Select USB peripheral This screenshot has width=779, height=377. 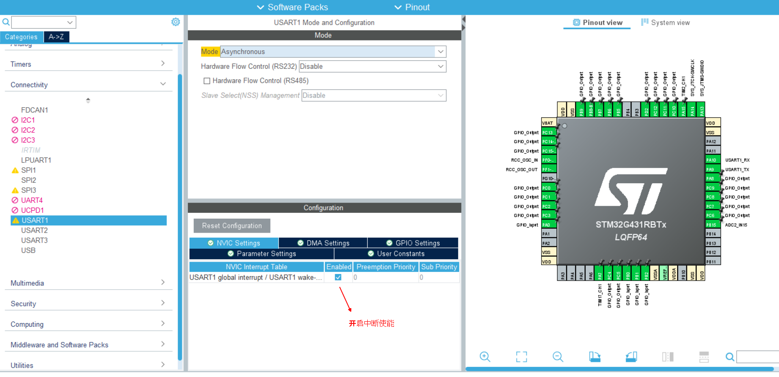(x=28, y=250)
